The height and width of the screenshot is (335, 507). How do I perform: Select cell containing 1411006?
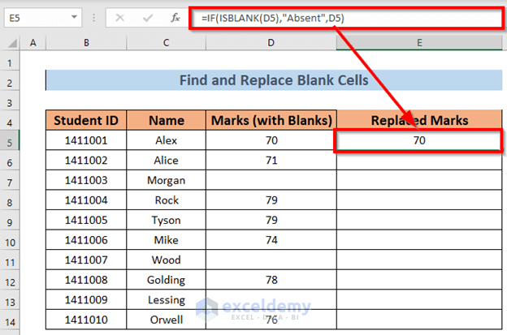click(x=86, y=240)
